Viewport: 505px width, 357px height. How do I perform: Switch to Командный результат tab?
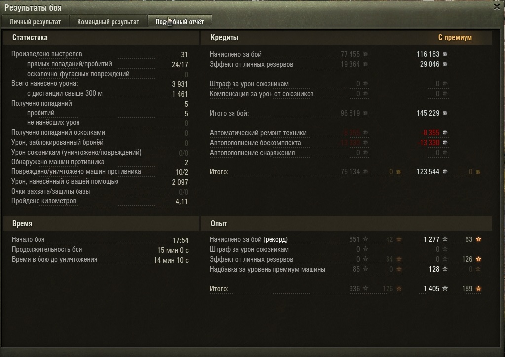108,22
